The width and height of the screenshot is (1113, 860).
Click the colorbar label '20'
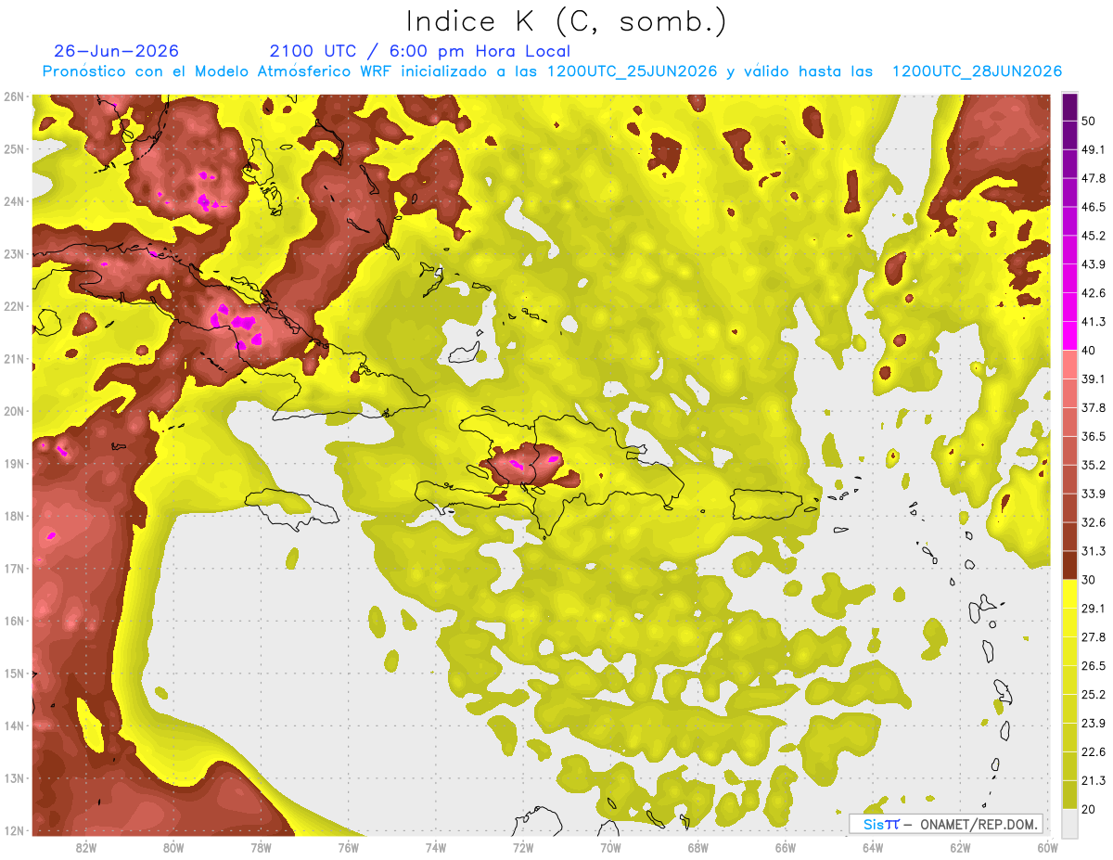[x=1089, y=809]
